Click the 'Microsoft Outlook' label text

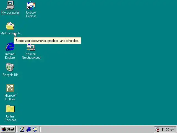[11, 97]
